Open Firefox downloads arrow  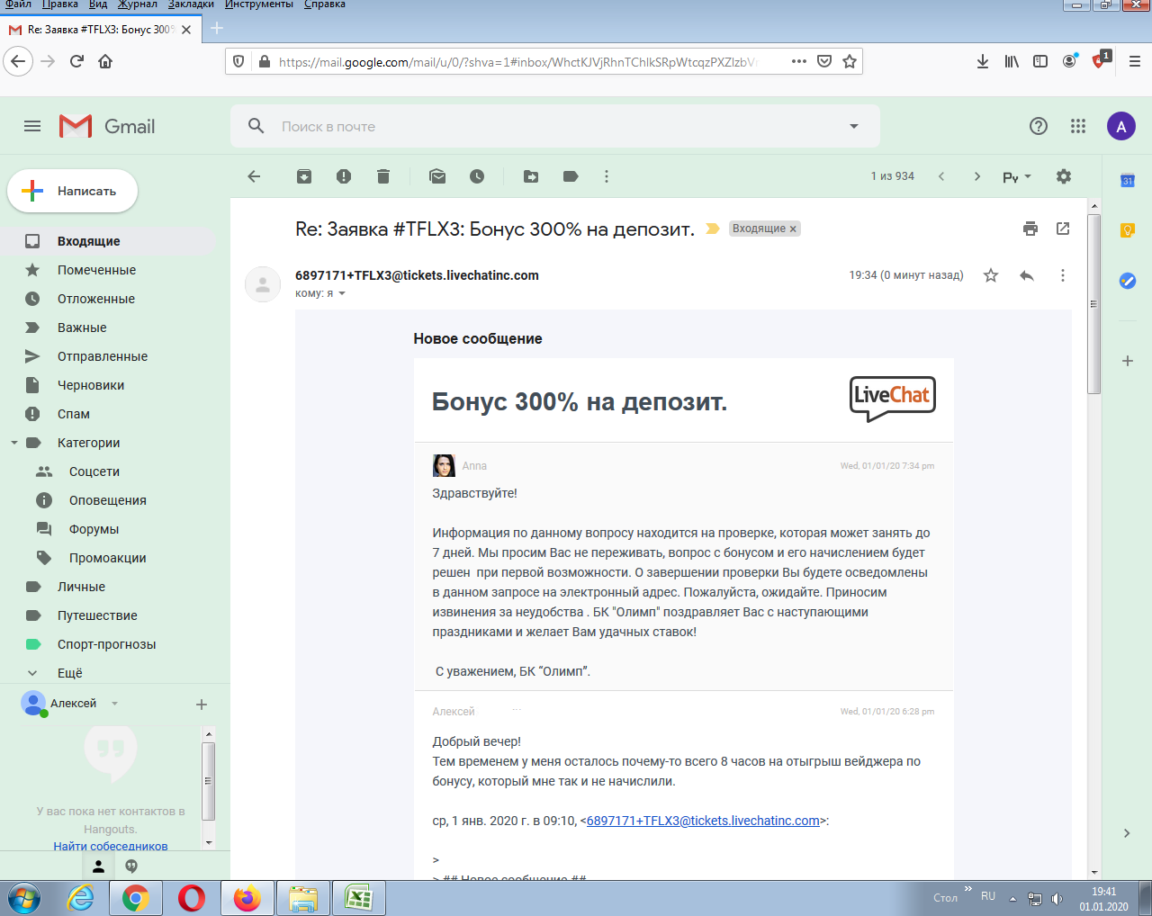coord(983,61)
